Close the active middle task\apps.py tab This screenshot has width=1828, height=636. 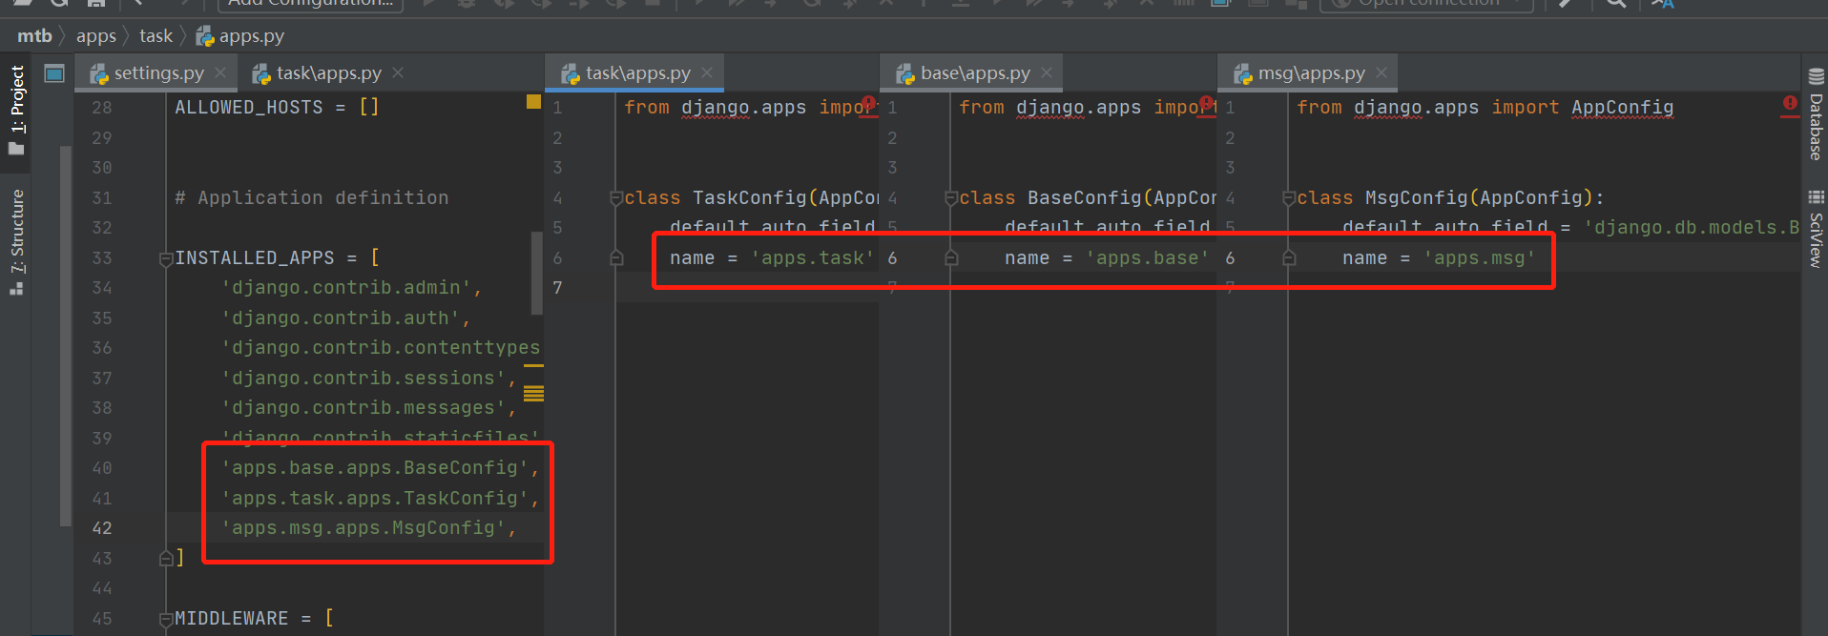pos(707,72)
